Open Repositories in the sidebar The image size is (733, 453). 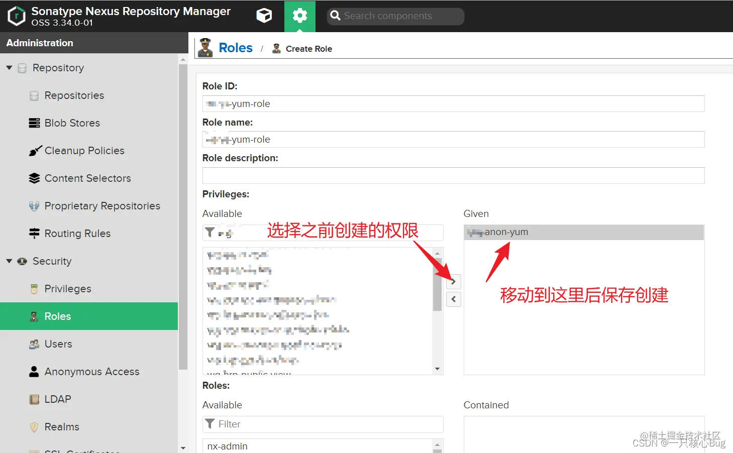(x=74, y=95)
